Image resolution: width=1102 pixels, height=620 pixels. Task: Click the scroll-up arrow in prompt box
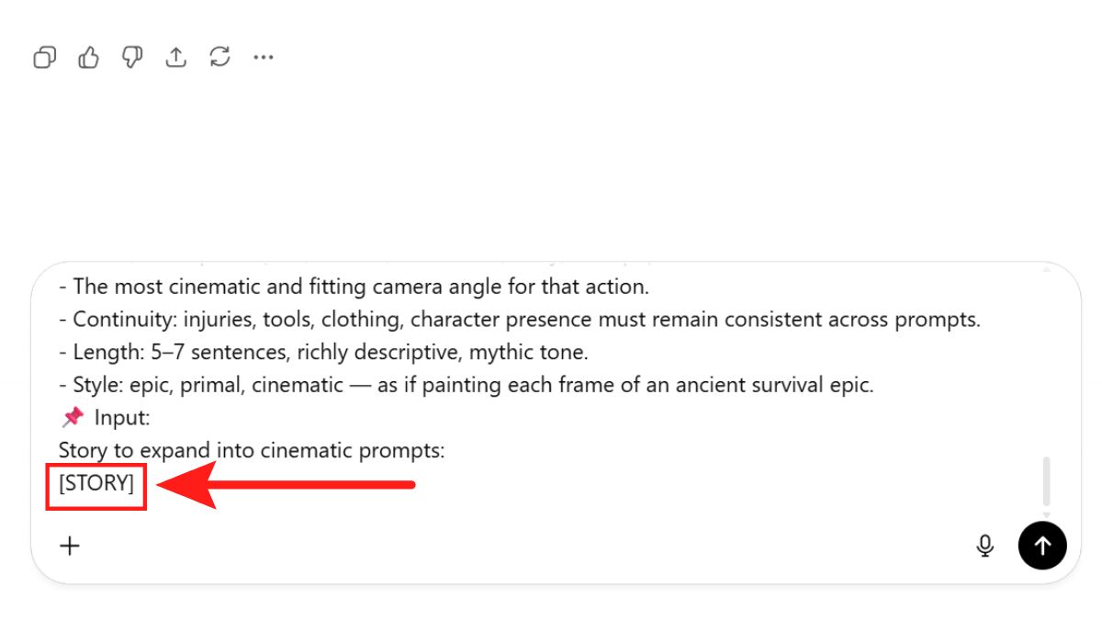(x=1046, y=271)
